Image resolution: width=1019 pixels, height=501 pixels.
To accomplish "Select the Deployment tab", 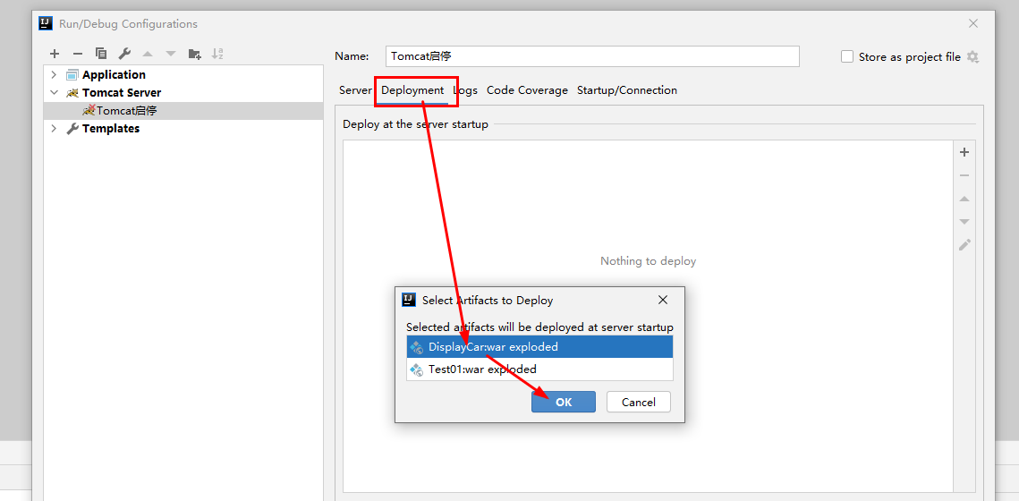I will (412, 90).
